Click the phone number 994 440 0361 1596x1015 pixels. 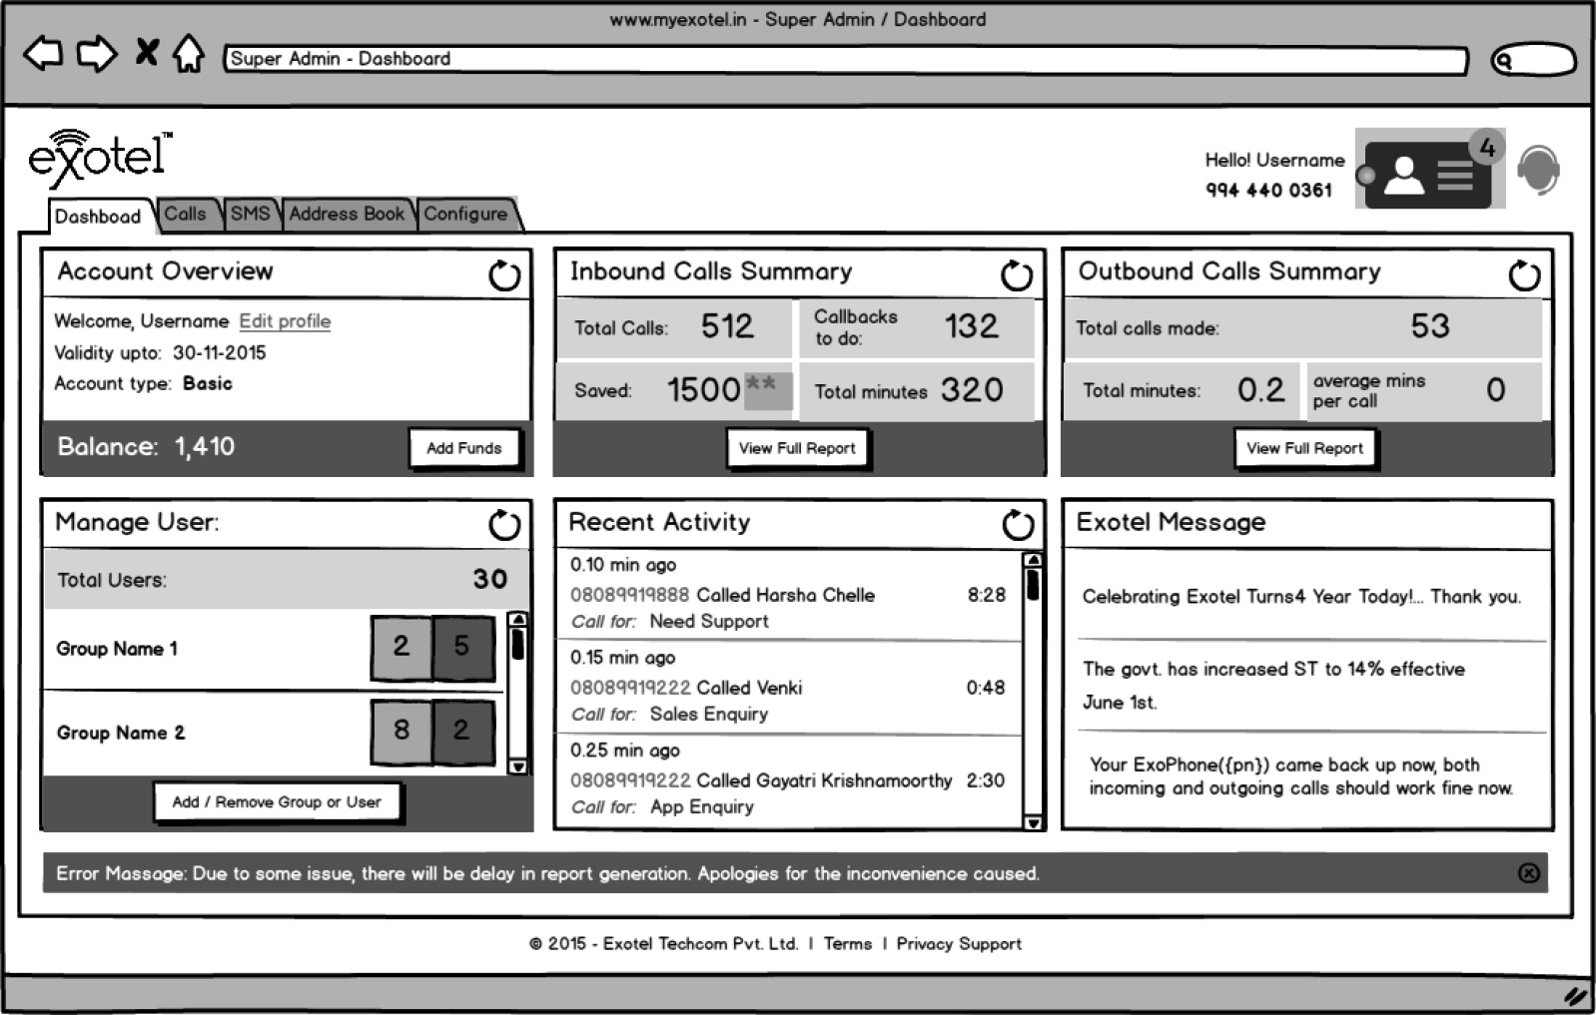[x=1268, y=191]
